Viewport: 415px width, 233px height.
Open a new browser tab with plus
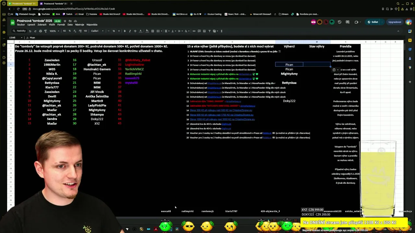click(x=71, y=4)
